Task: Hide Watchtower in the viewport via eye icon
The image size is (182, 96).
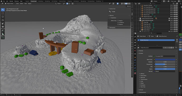Action: [x=173, y=15]
